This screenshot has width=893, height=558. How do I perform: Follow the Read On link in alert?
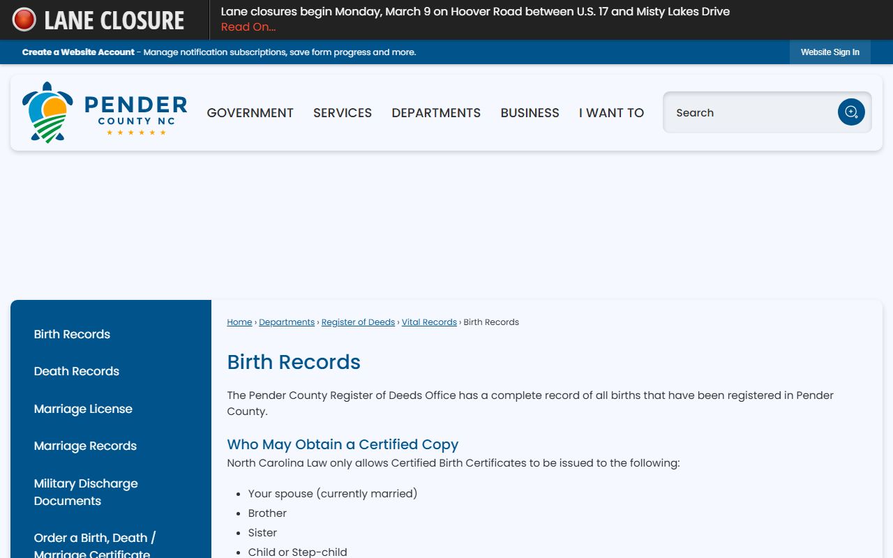[248, 27]
